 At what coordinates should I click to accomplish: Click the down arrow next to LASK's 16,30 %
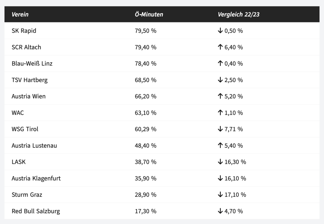coord(220,162)
